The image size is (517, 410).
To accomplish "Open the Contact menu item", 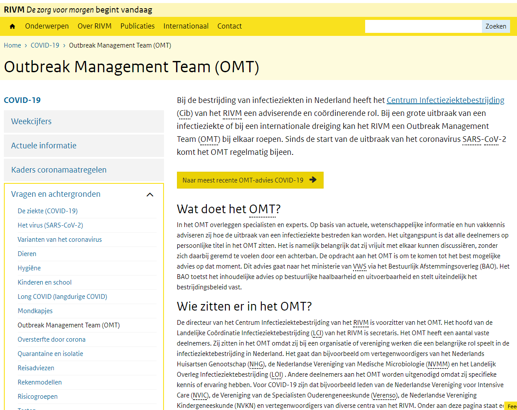I will [229, 26].
